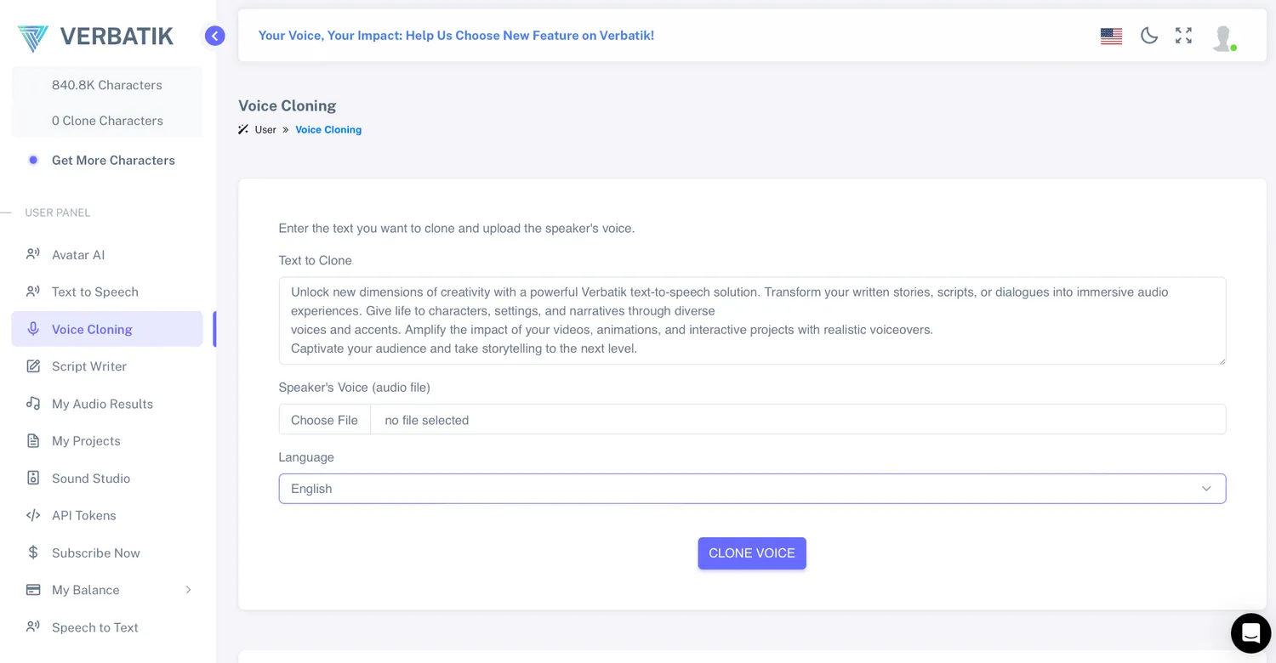Click the Sound Studio speaker icon
Viewport: 1276px width, 663px height.
33,478
